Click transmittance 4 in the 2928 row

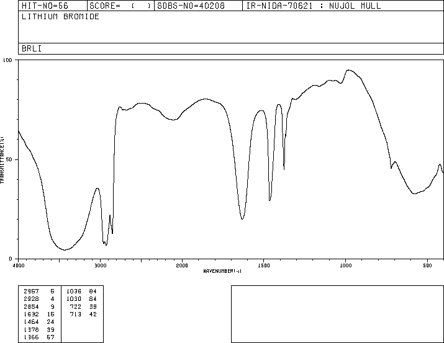[52, 298]
